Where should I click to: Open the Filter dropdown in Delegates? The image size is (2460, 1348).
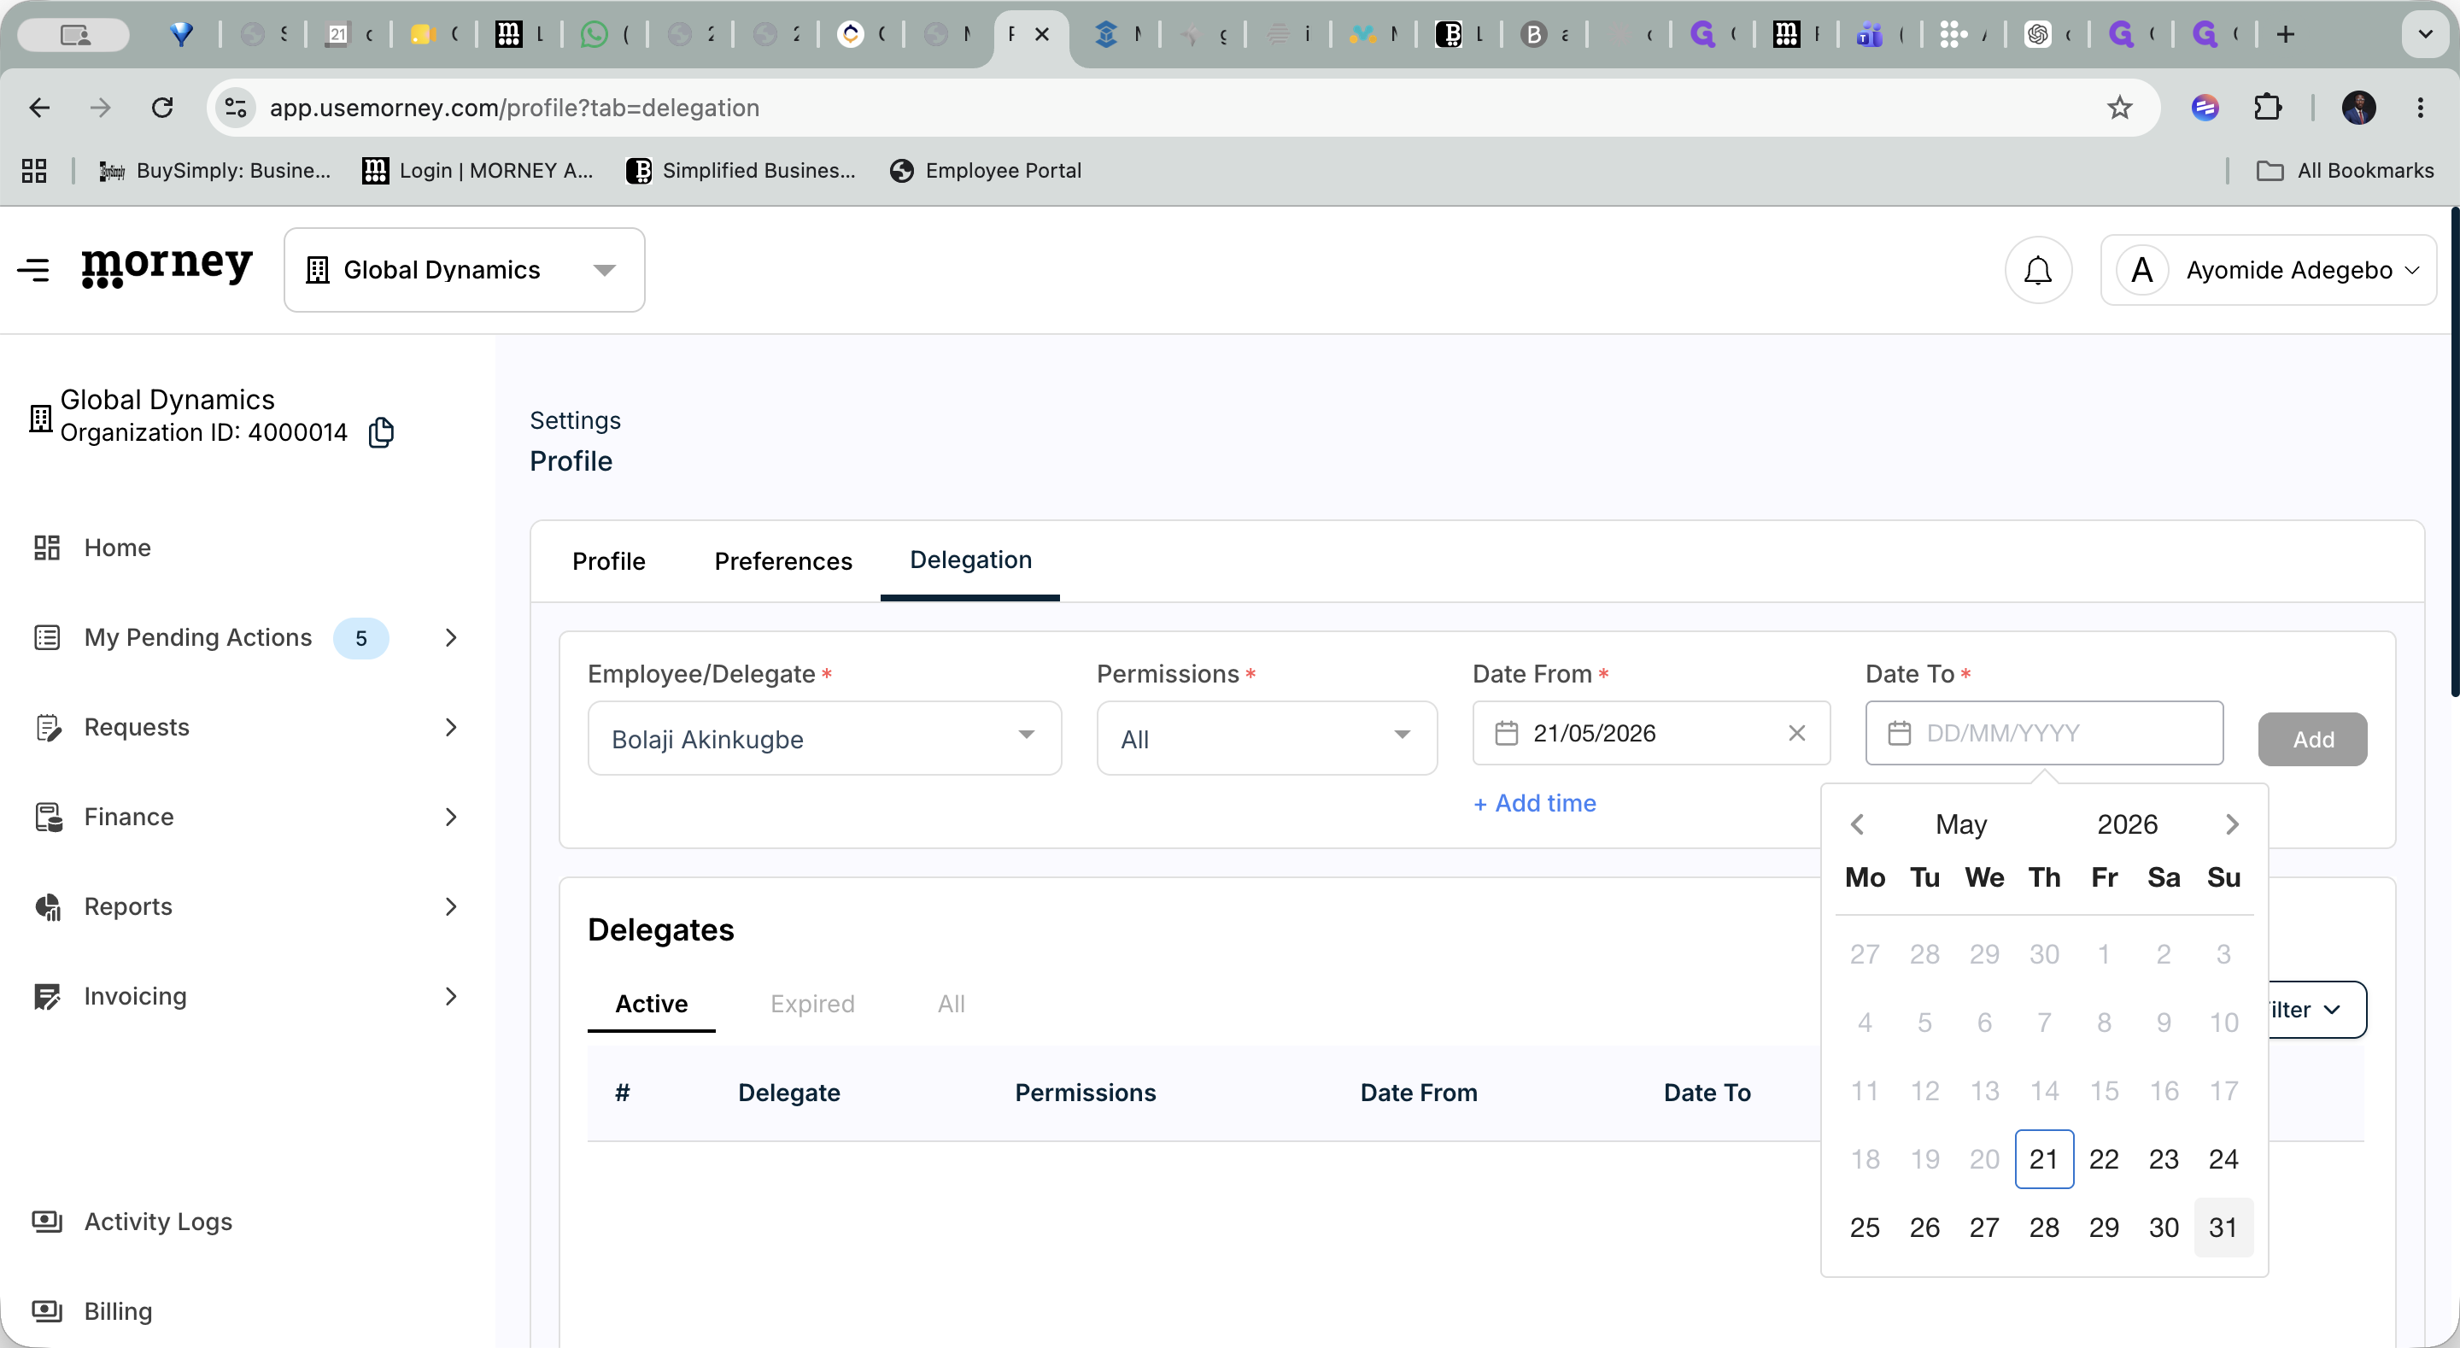[2316, 1010]
